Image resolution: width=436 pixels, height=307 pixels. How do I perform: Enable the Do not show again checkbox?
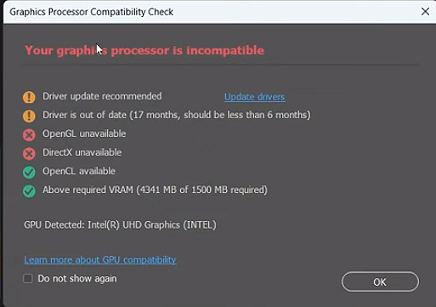pyautogui.click(x=28, y=278)
